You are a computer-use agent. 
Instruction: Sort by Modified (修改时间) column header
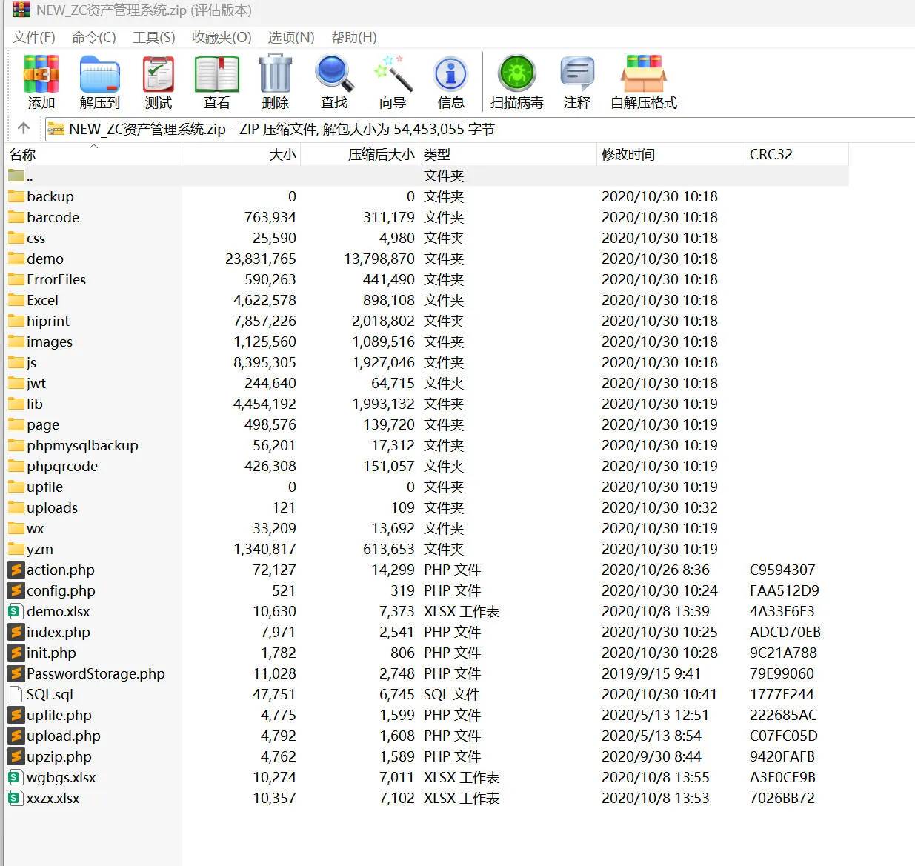pyautogui.click(x=671, y=154)
